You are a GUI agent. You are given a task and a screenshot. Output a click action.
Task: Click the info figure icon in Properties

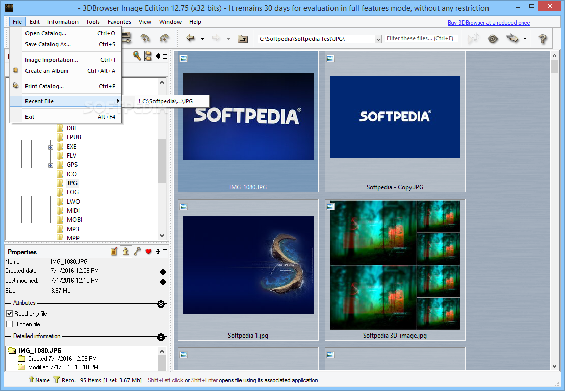click(x=125, y=252)
